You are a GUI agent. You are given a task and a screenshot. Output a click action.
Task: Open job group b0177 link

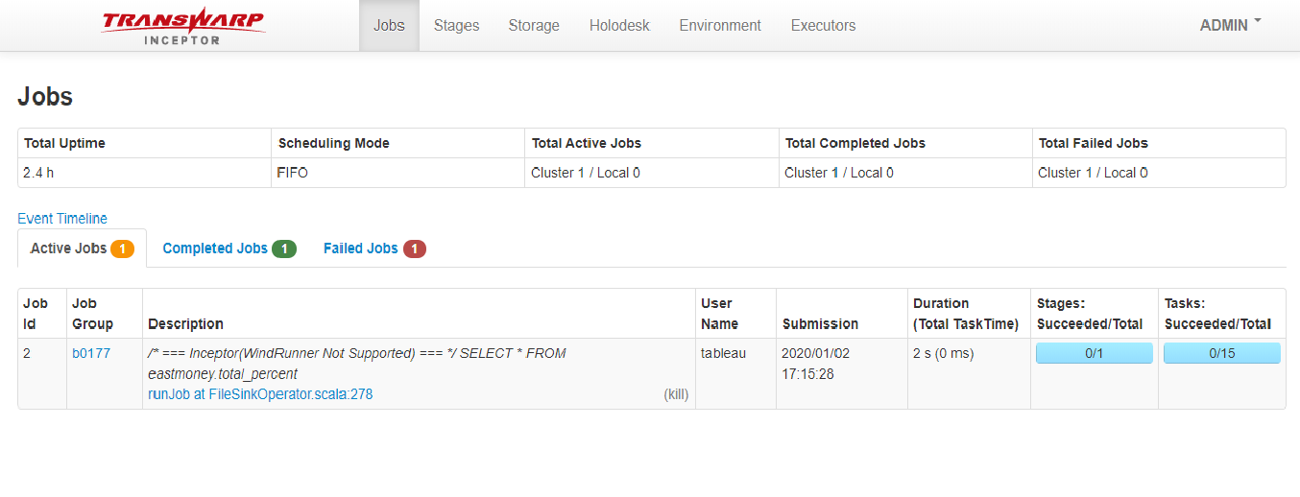pyautogui.click(x=91, y=353)
